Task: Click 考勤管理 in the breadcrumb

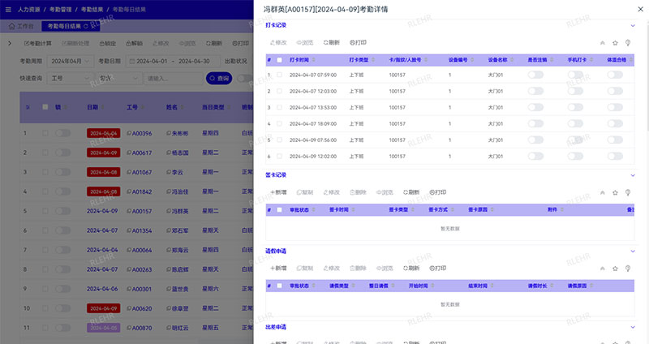Action: pyautogui.click(x=60, y=10)
